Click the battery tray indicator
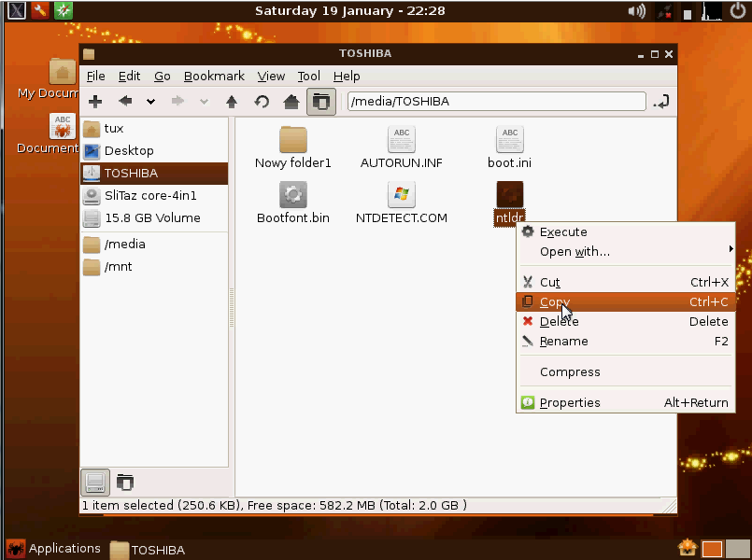This screenshot has height=560, width=752. [688, 14]
